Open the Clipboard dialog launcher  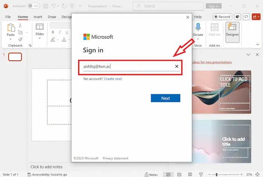click(x=30, y=45)
